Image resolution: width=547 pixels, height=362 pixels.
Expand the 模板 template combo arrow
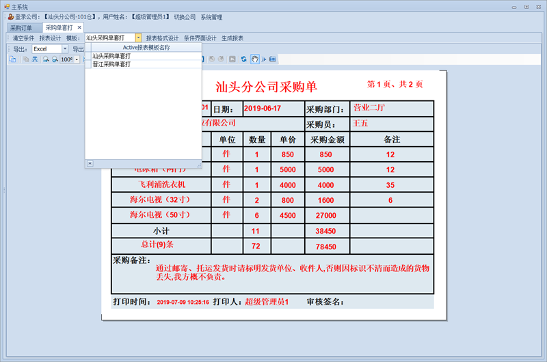138,38
